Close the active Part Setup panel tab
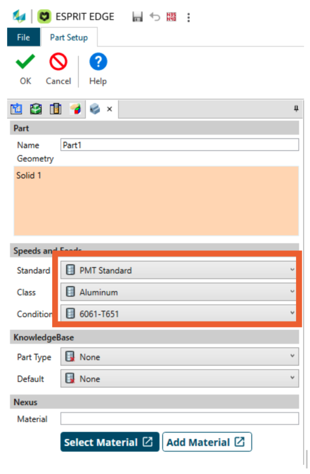310x474 pixels. tap(110, 109)
